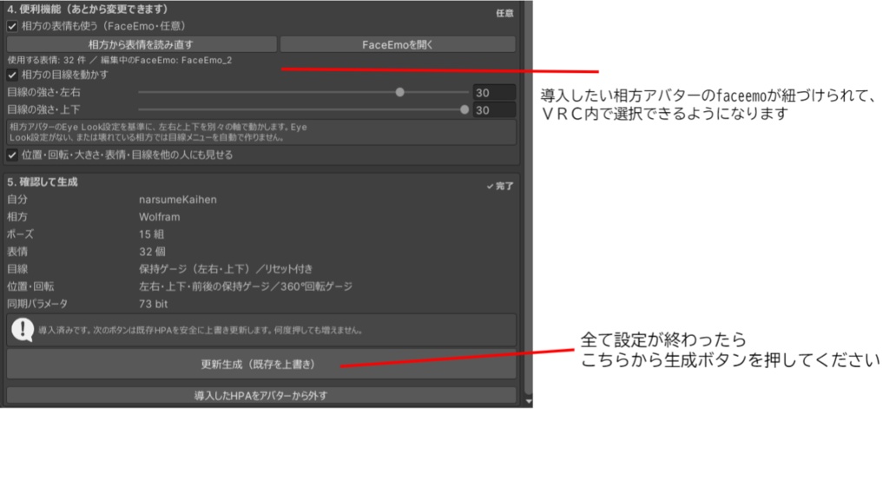This screenshot has height=500, width=889.
Task: Click the 4. 便利機能 section header
Action: point(88,9)
